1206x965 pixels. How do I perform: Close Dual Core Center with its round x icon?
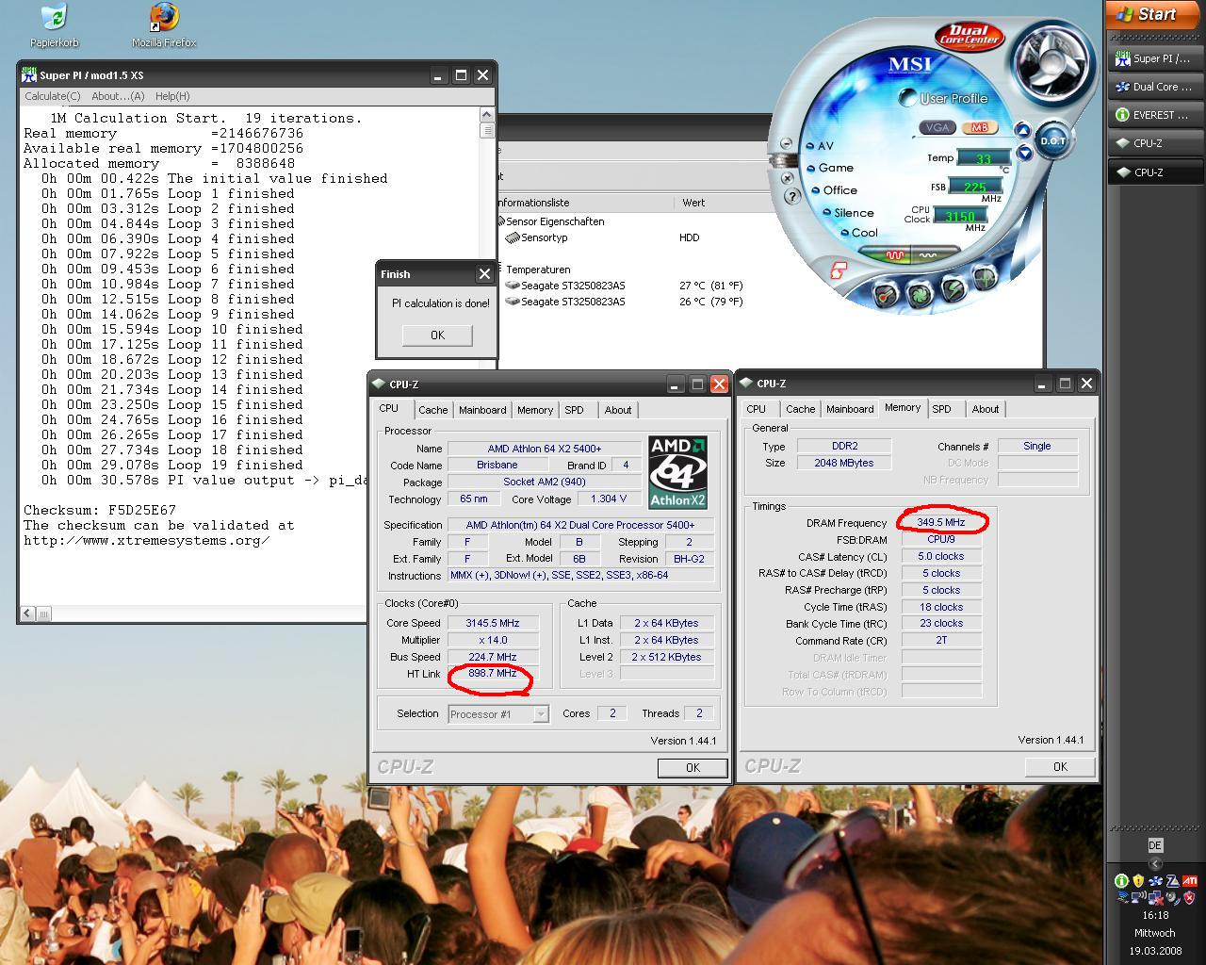tap(787, 177)
